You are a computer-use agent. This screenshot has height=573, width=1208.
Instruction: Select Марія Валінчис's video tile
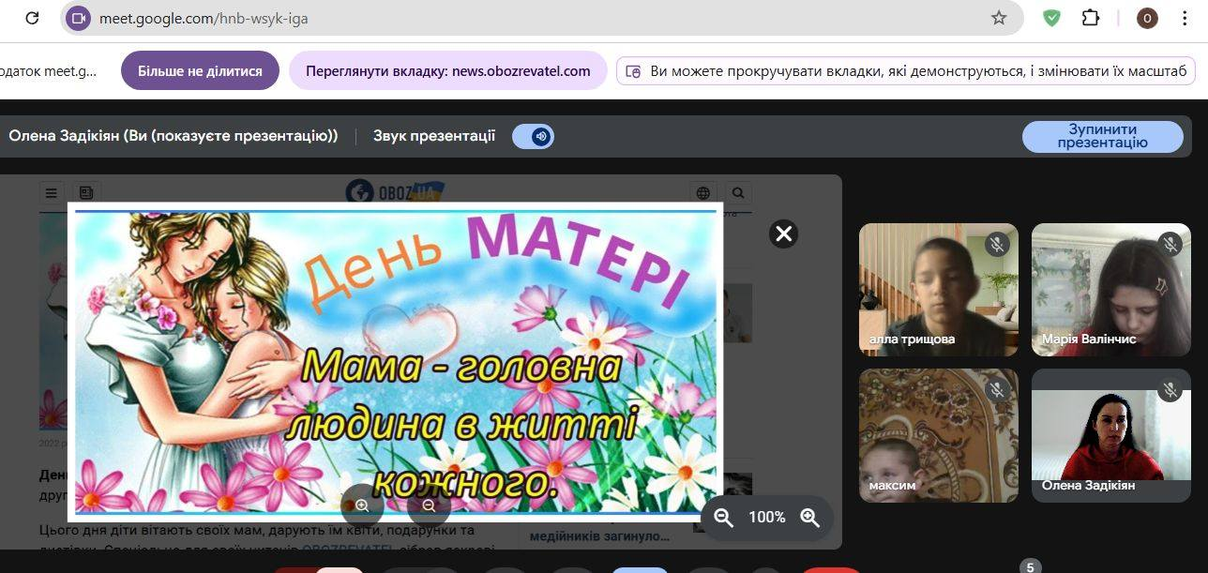(x=1111, y=290)
